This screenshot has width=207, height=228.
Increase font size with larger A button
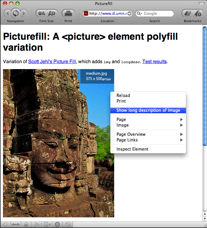click(52, 13)
